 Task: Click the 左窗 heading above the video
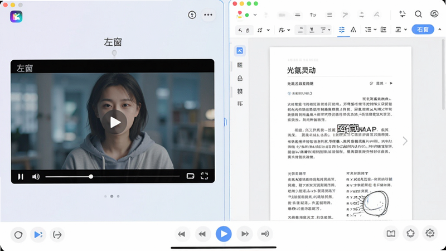click(x=113, y=42)
